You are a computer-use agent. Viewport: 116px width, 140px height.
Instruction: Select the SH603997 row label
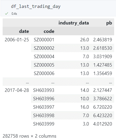pos(44,107)
